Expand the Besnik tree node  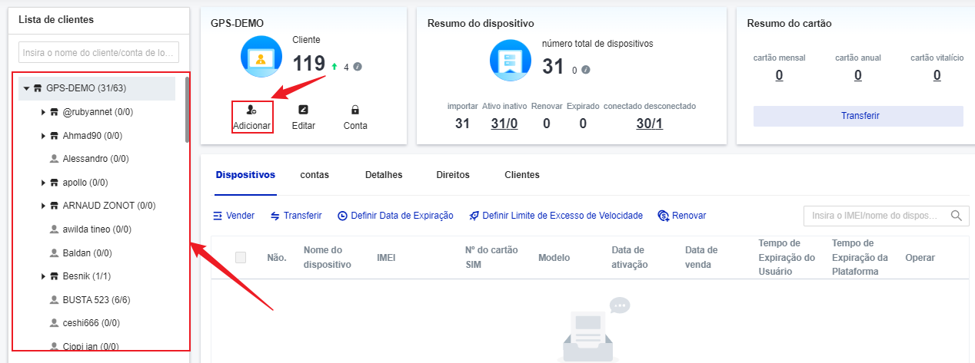tap(43, 276)
